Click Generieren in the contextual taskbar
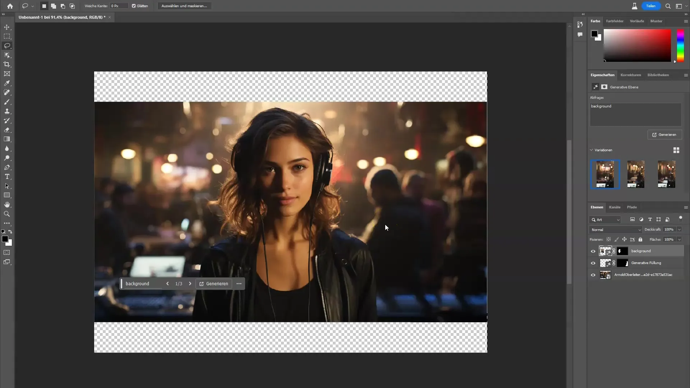 pos(214,283)
